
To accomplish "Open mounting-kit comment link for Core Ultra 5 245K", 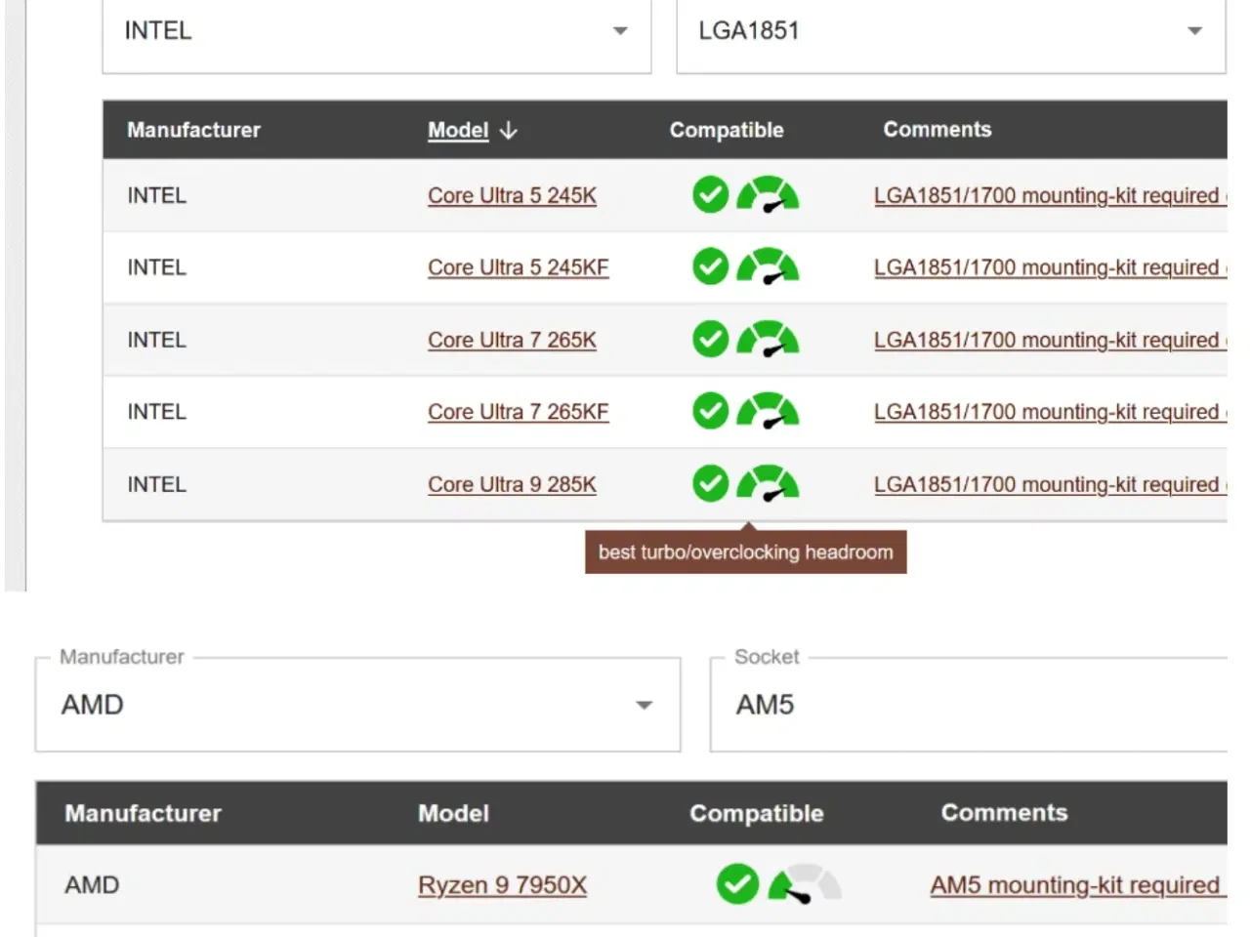I will [1050, 195].
